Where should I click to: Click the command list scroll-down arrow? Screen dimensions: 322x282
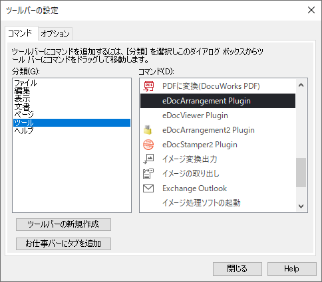point(301,206)
